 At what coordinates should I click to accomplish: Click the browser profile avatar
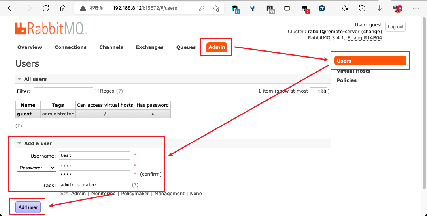[398, 9]
